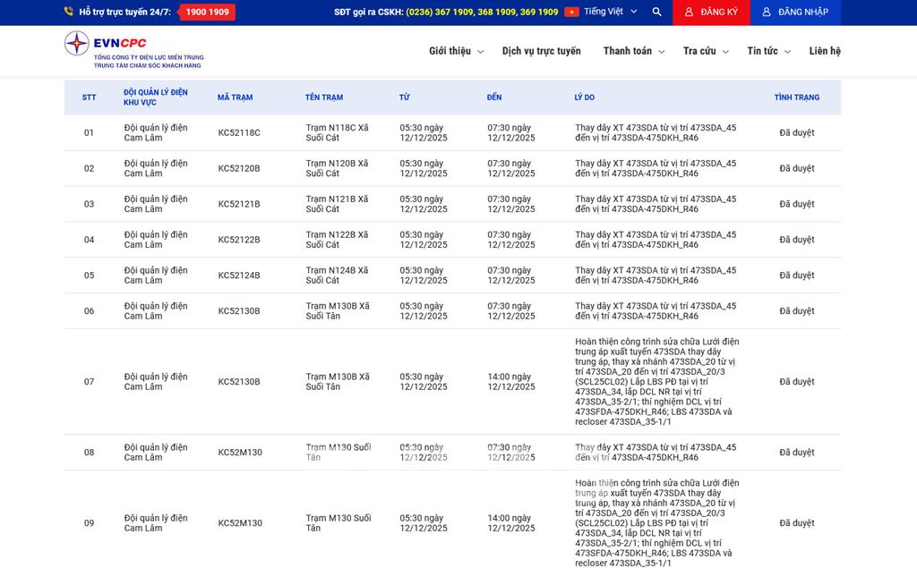Screen dimensions: 917x568
Task: Open the Tiếng Việt language dropdown
Action: 611,13
